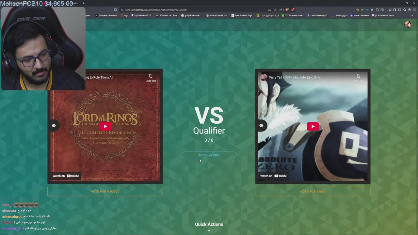418x235 pixels.
Task: Open Overwatch 2 Twitch bookmark
Action: pos(142,15)
